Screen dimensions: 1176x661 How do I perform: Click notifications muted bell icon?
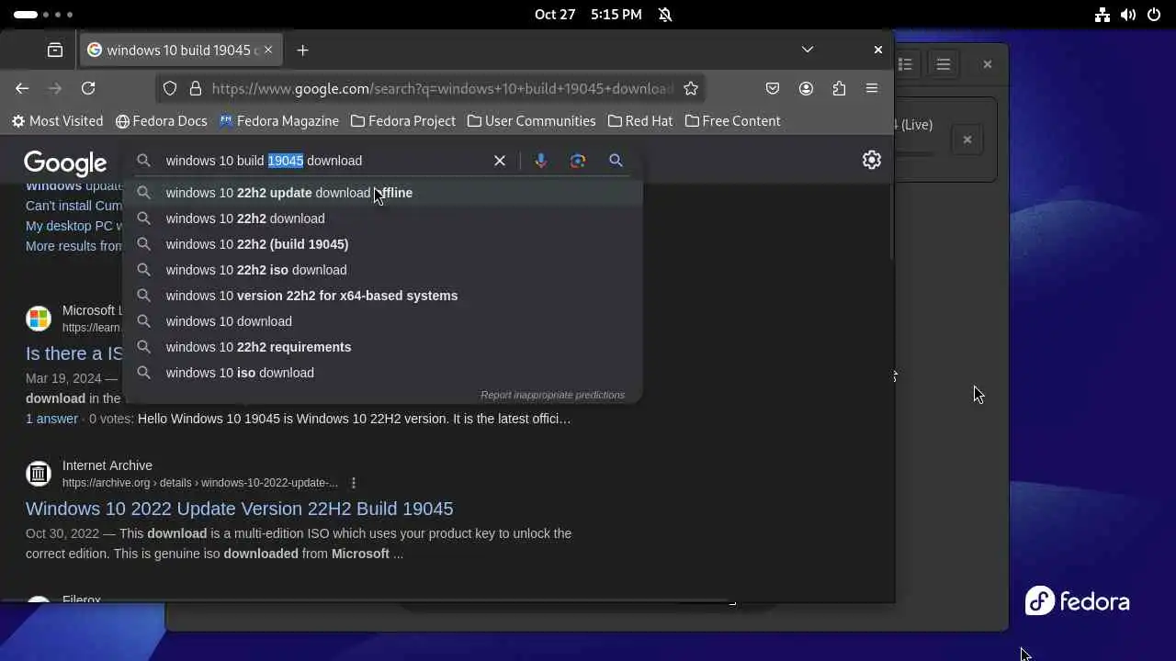(665, 15)
